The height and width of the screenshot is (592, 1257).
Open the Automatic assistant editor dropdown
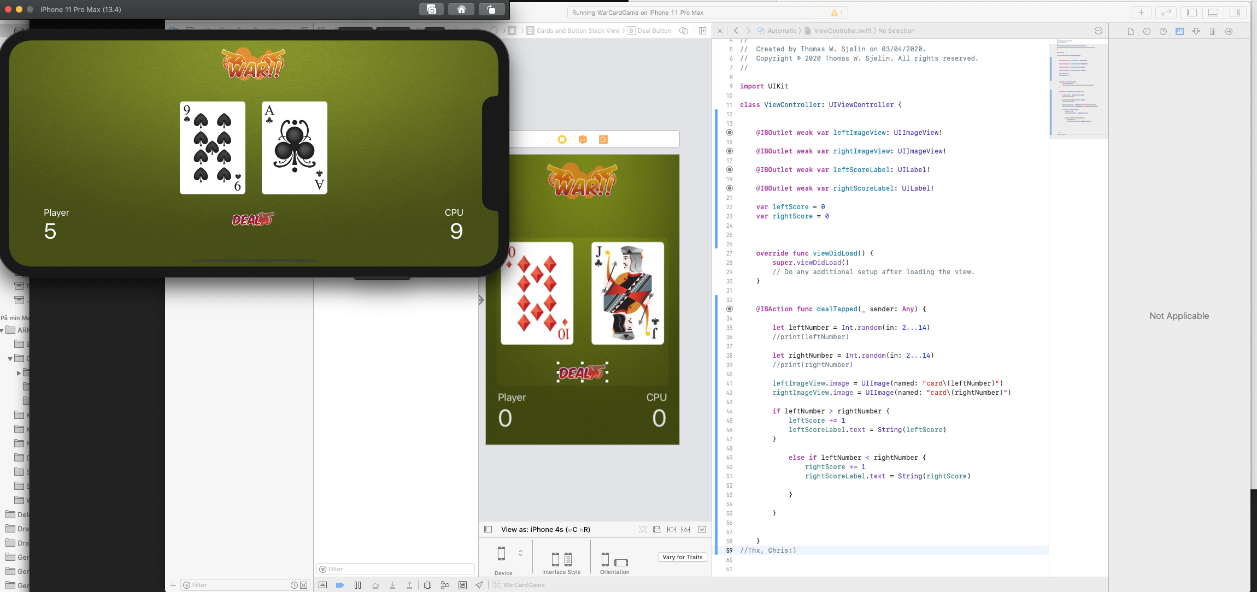pos(782,31)
